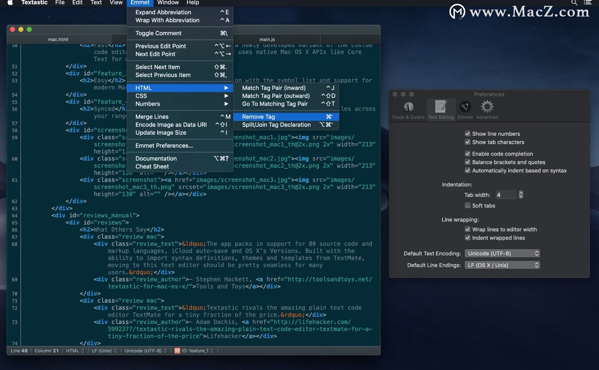Toggle Indent wrapped lines checkbox
Image resolution: width=599 pixels, height=370 pixels.
(x=468, y=238)
